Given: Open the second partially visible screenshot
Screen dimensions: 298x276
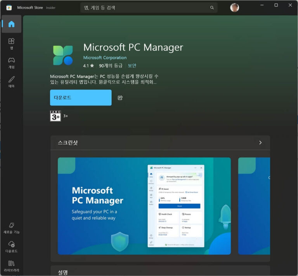Looking at the screenshot, I should coord(254,206).
